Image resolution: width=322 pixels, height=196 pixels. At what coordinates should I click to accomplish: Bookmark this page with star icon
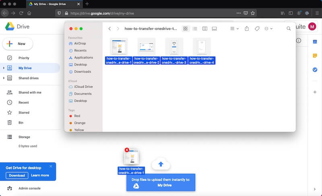pyautogui.click(x=253, y=13)
